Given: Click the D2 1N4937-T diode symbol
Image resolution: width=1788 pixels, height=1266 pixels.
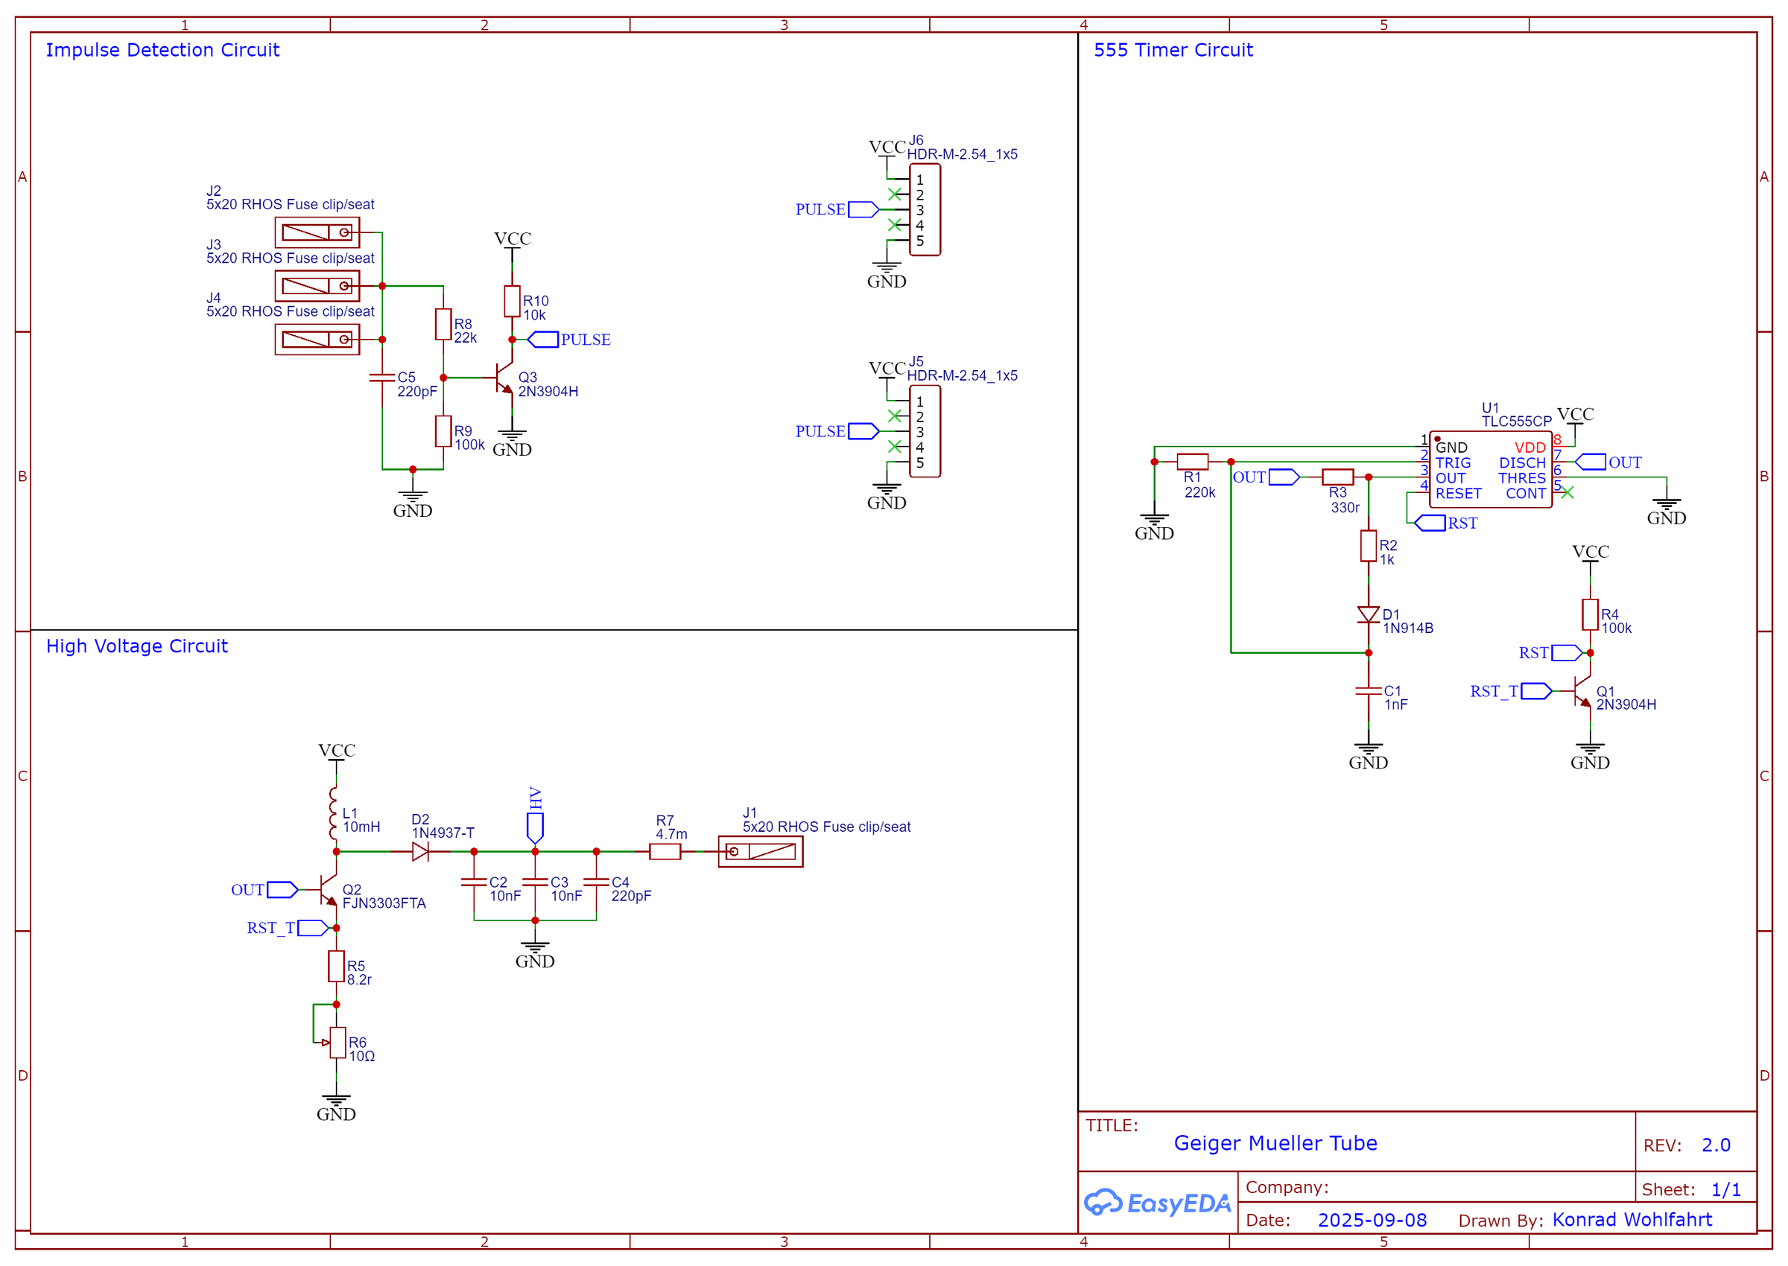Looking at the screenshot, I should [419, 852].
